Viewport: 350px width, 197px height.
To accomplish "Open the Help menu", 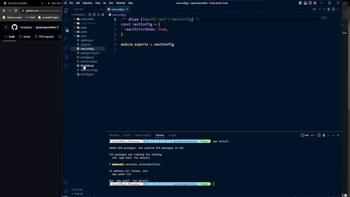I will pyautogui.click(x=130, y=3).
